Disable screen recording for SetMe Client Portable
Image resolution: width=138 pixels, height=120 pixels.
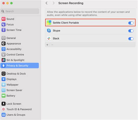[131, 23]
